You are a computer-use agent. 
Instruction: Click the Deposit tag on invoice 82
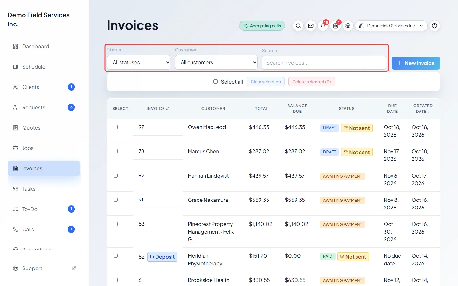163,257
